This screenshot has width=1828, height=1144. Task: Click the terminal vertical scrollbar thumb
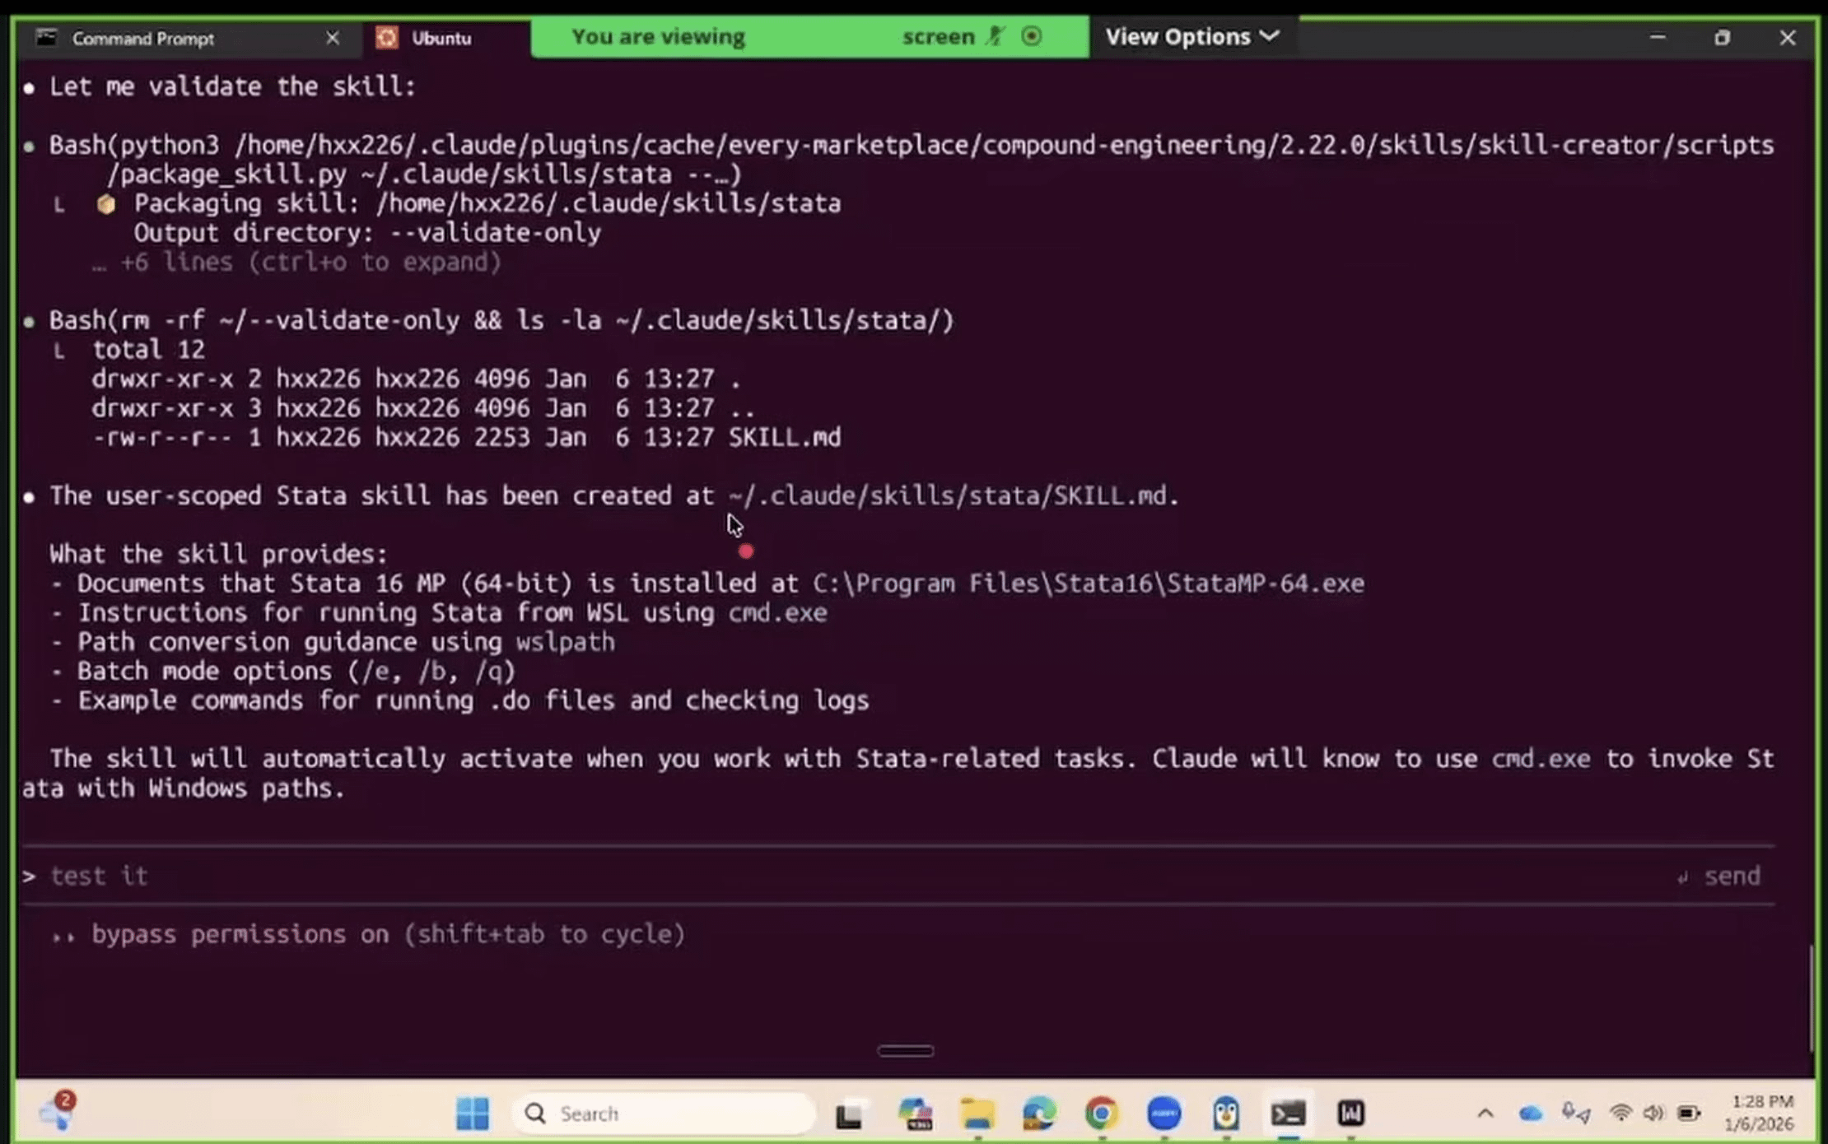[x=1812, y=998]
